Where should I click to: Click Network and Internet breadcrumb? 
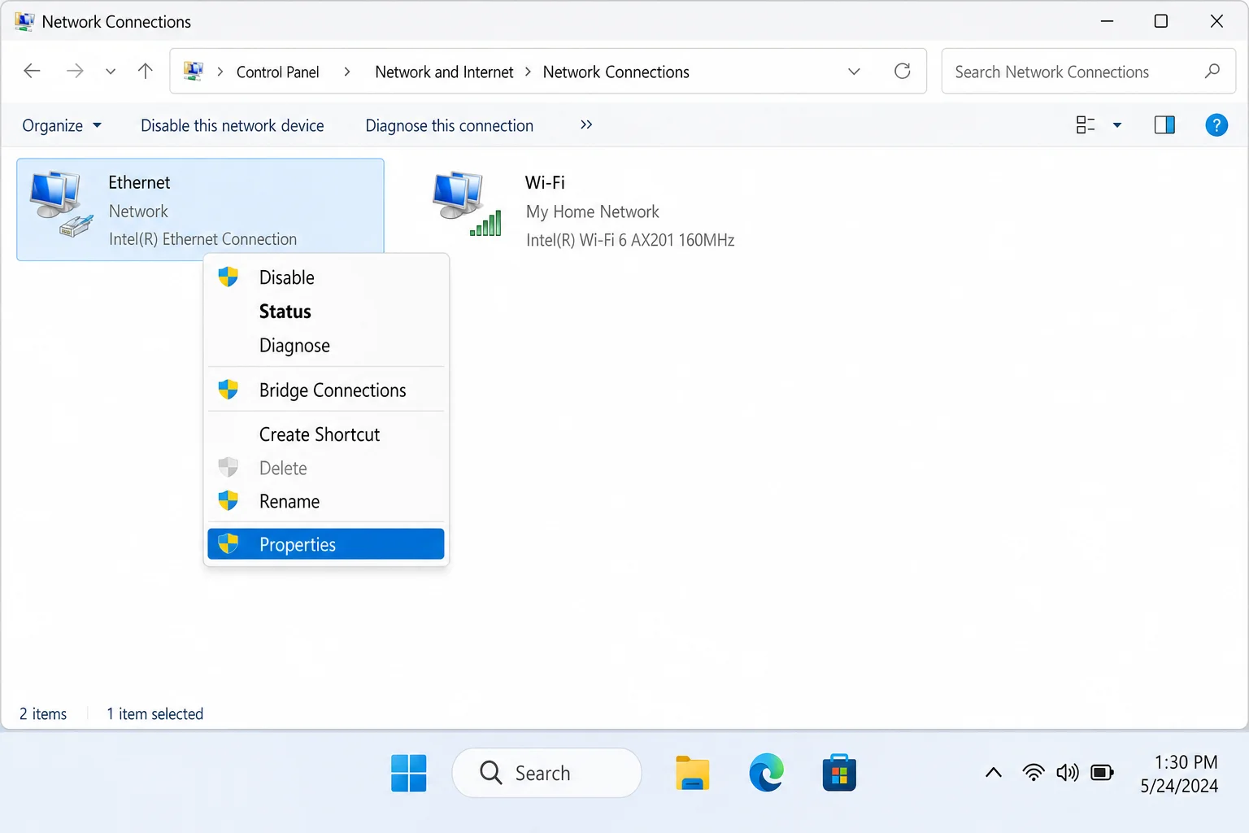point(444,72)
